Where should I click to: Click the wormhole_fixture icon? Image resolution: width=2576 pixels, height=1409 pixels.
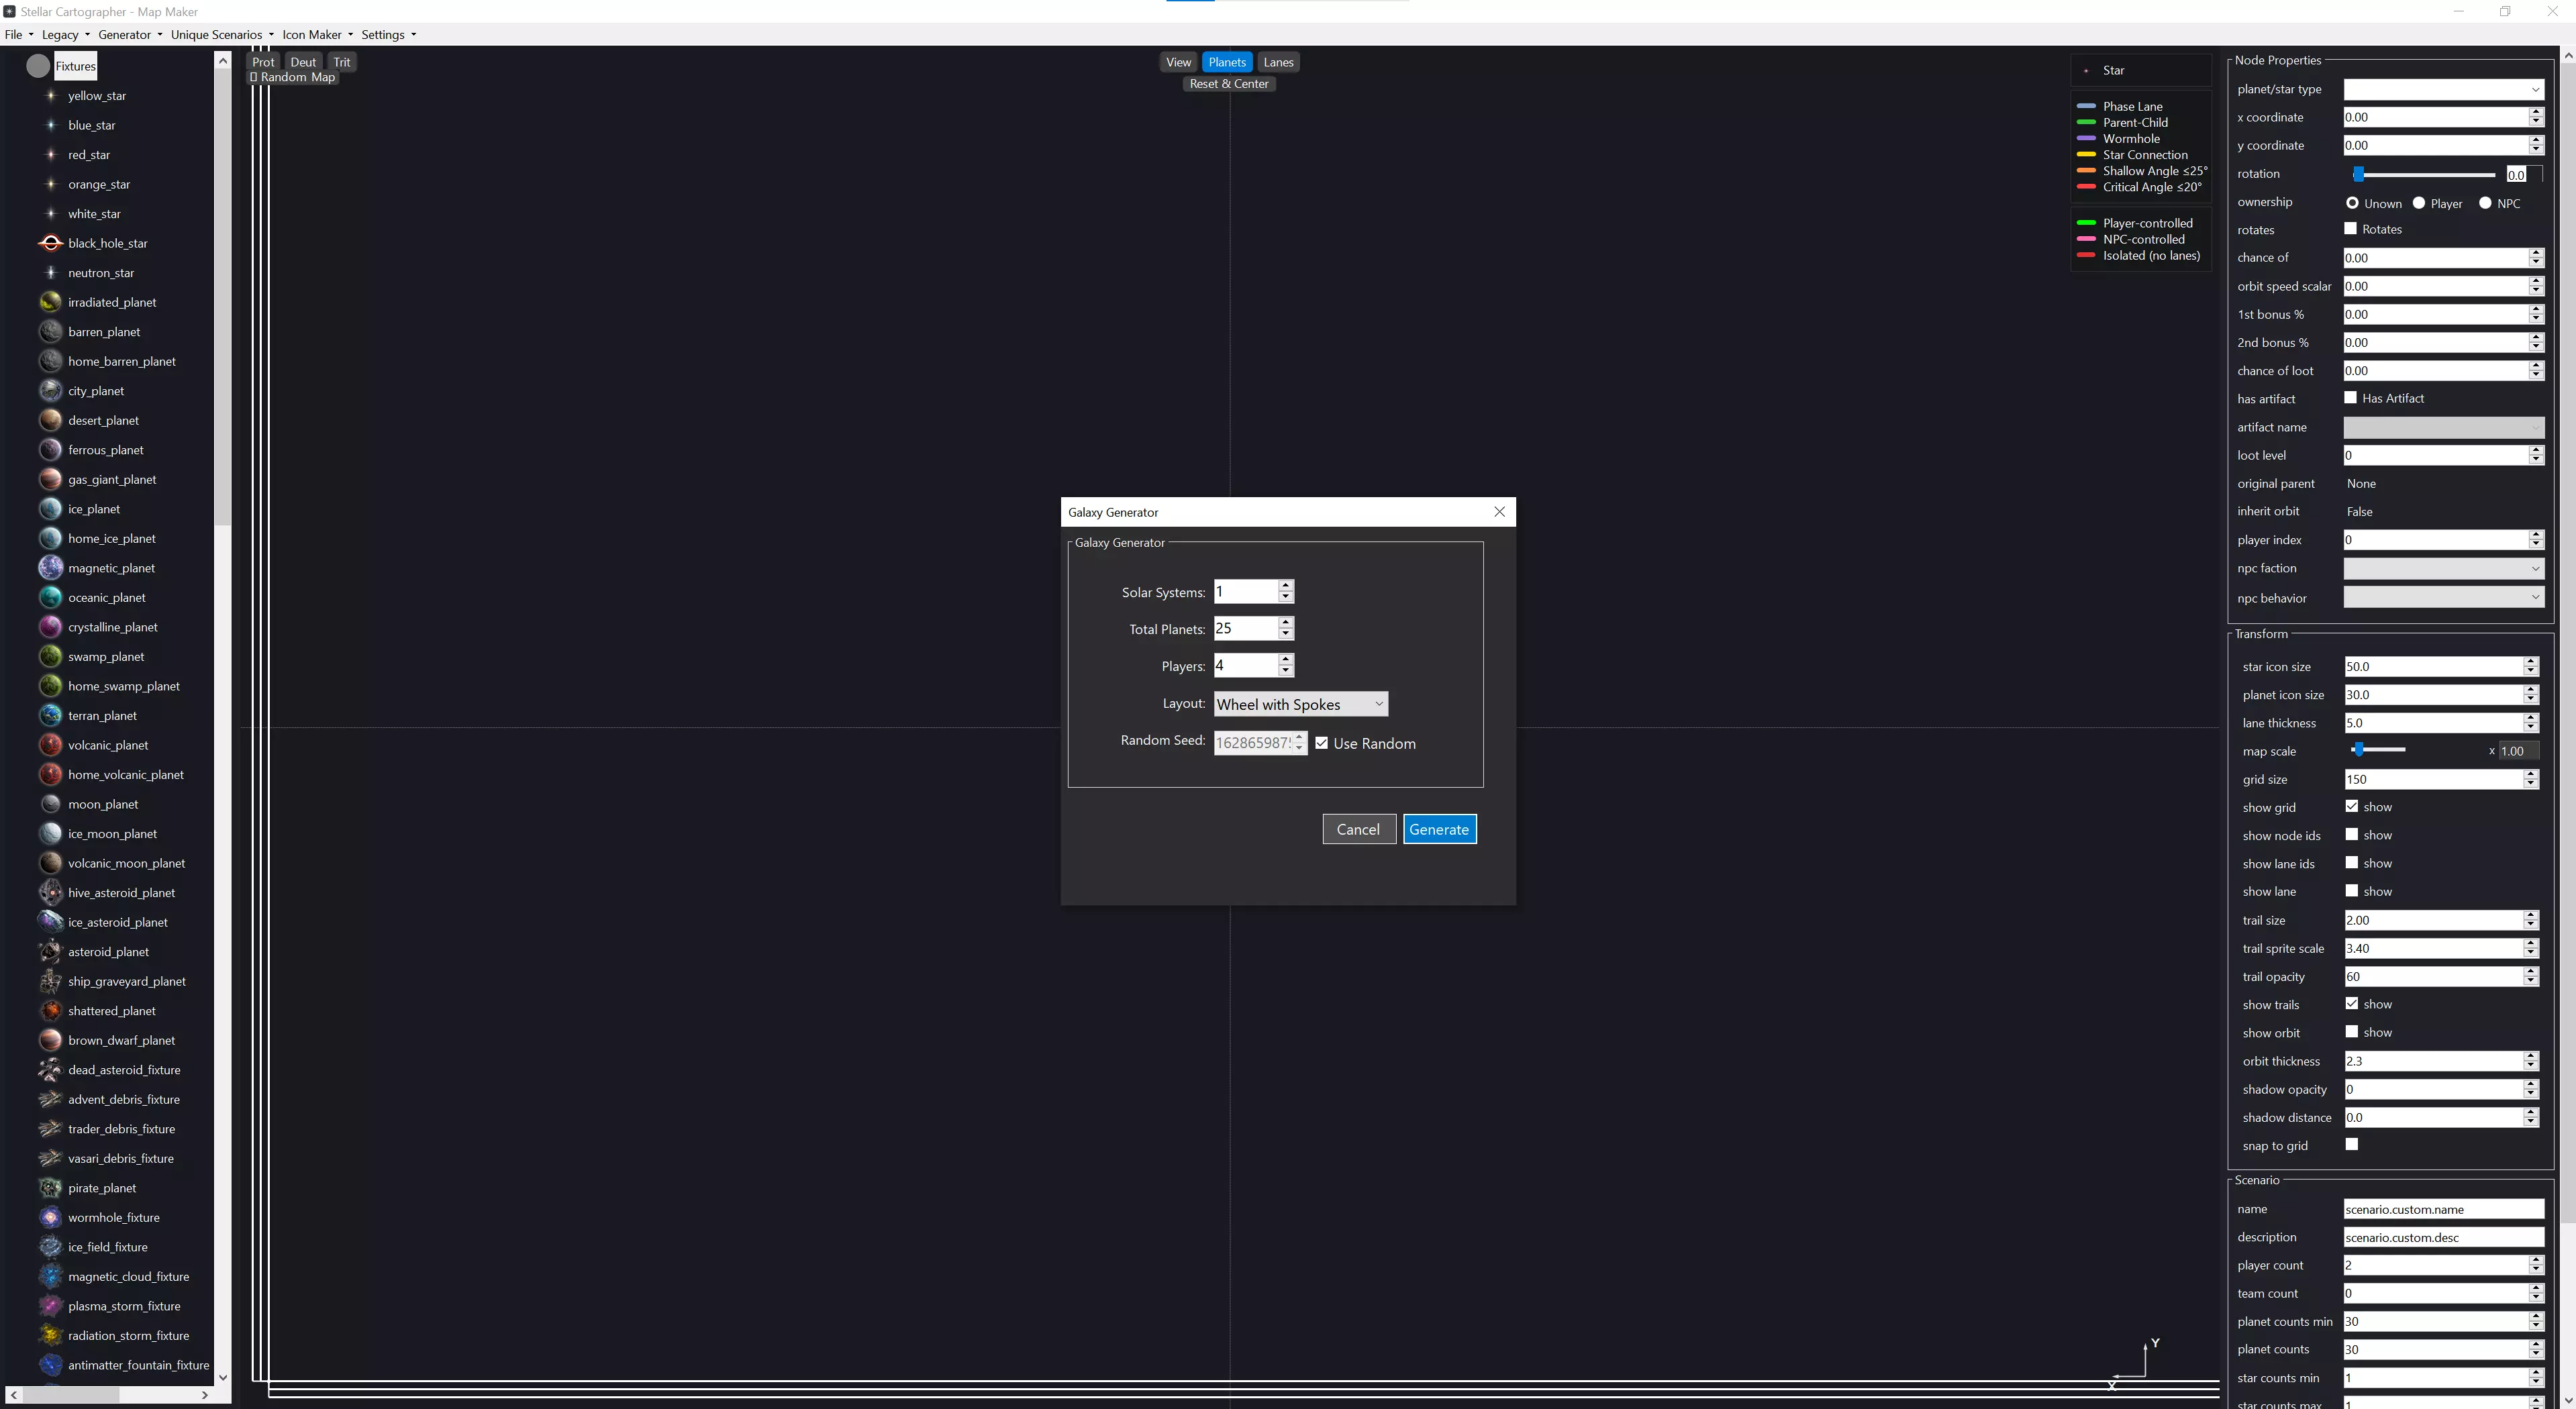[x=51, y=1217]
